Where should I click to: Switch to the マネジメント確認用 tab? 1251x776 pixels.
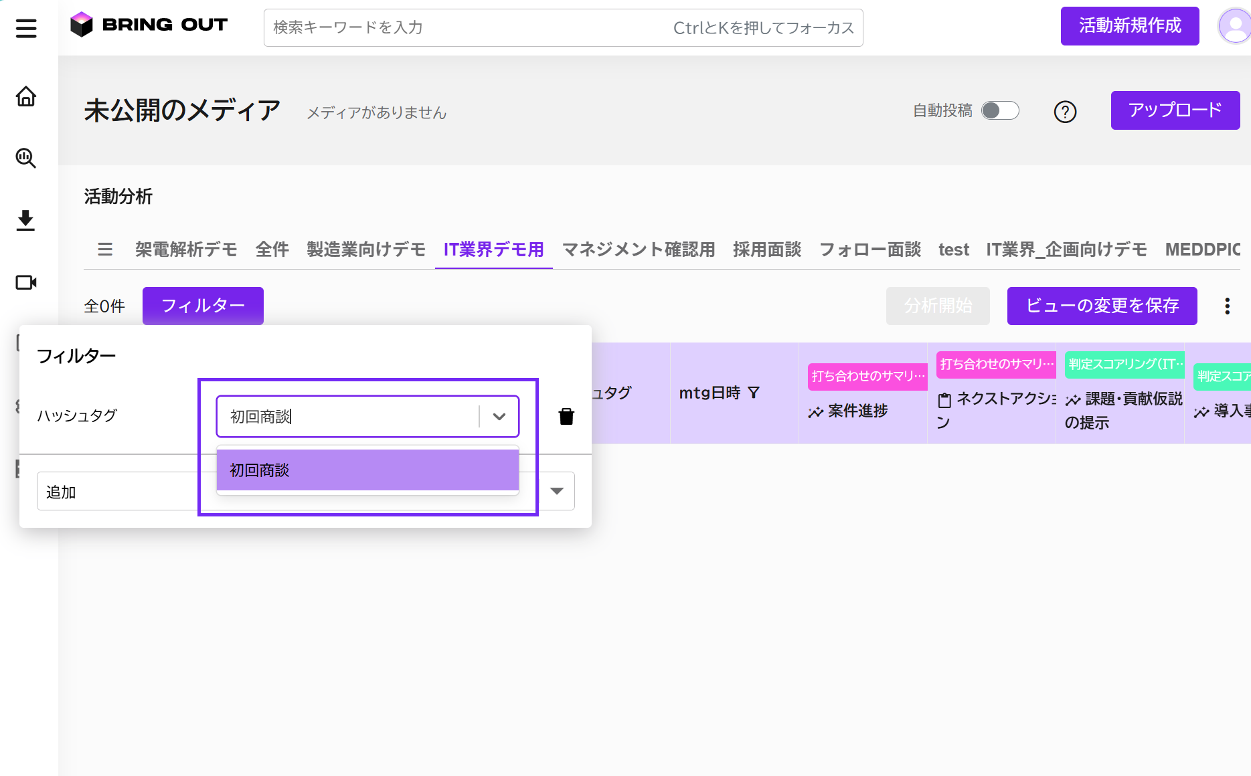(x=639, y=250)
